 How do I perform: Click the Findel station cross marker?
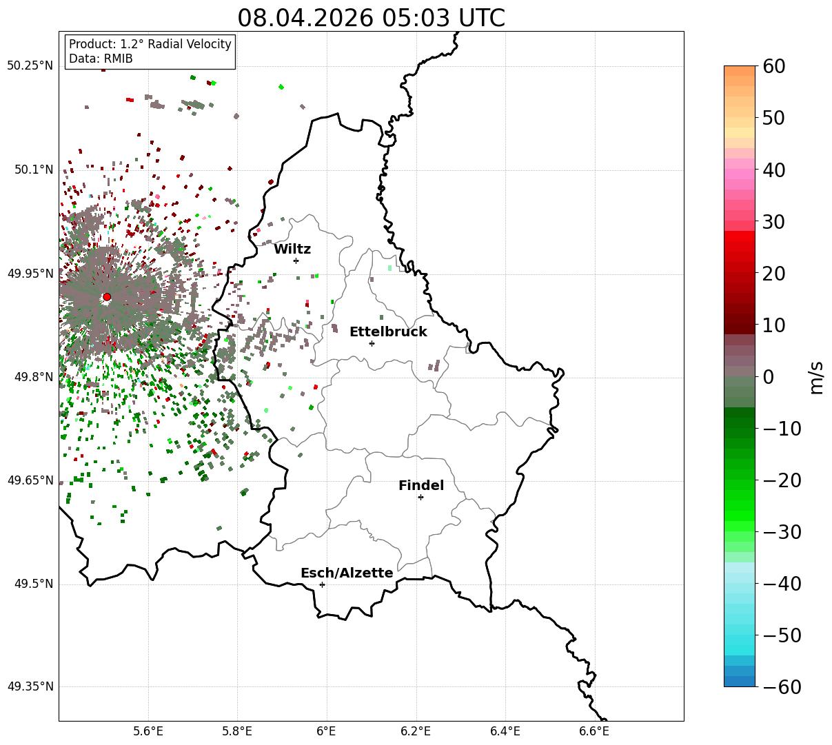click(420, 497)
